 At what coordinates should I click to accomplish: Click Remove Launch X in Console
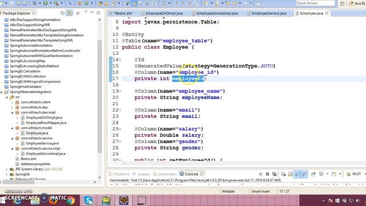tap(268, 174)
